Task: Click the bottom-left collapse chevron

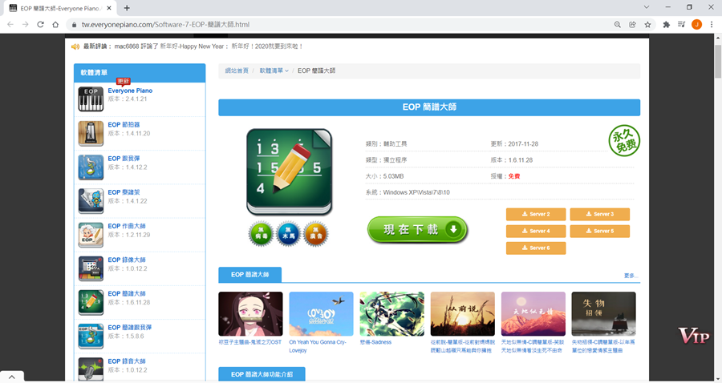Action: (11, 377)
